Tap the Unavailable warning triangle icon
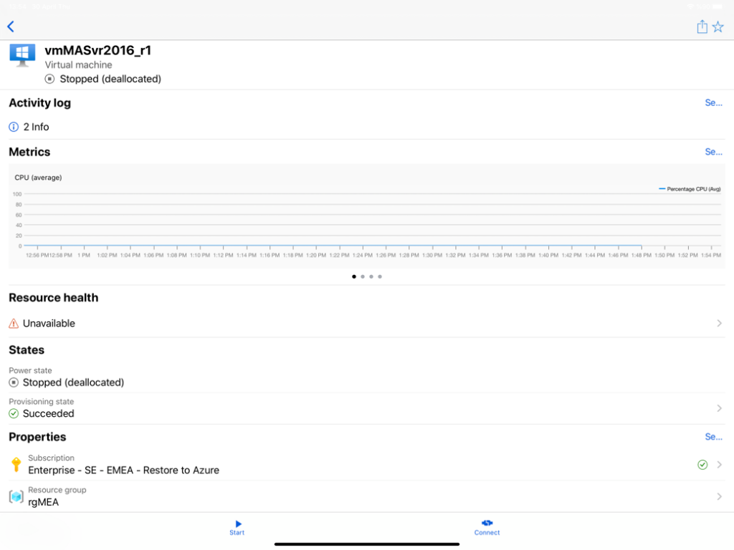Image resolution: width=734 pixels, height=550 pixels. [14, 323]
